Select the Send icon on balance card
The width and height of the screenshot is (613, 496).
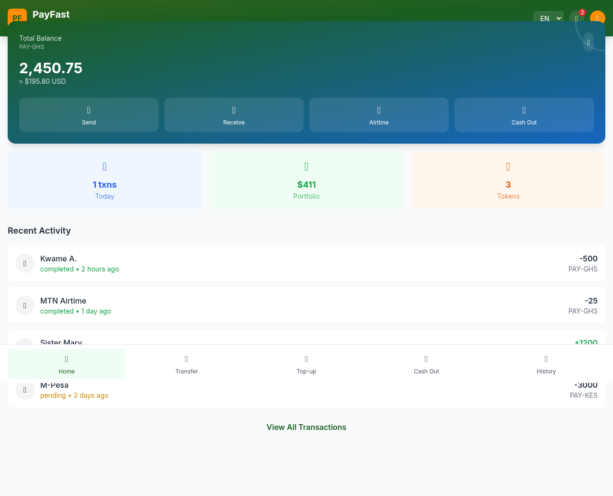pos(89,111)
